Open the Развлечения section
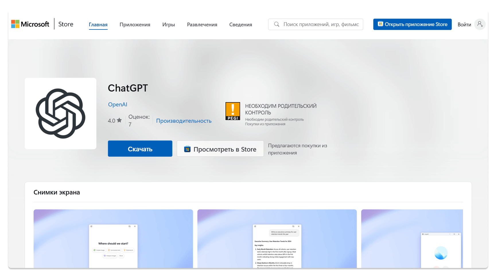The height and width of the screenshot is (278, 496). [202, 25]
